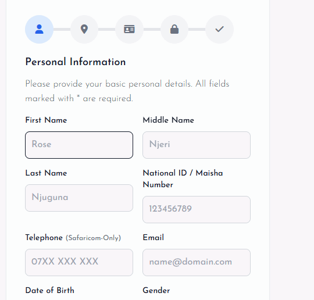Go to the location pin step
This screenshot has width=314, height=300.
coord(84,29)
